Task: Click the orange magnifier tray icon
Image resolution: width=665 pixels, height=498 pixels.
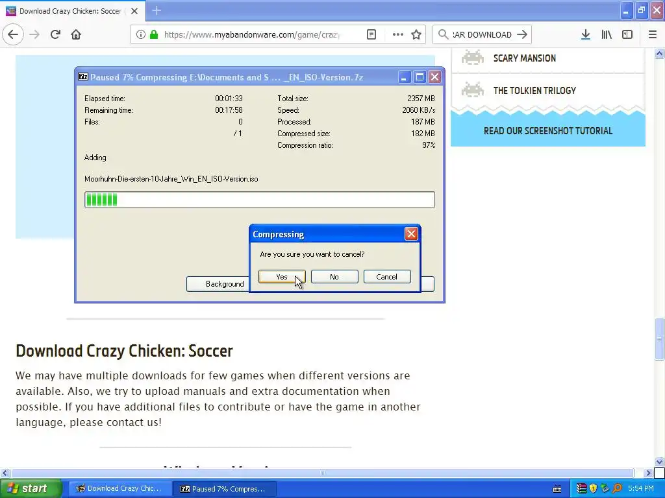Action: (x=617, y=489)
